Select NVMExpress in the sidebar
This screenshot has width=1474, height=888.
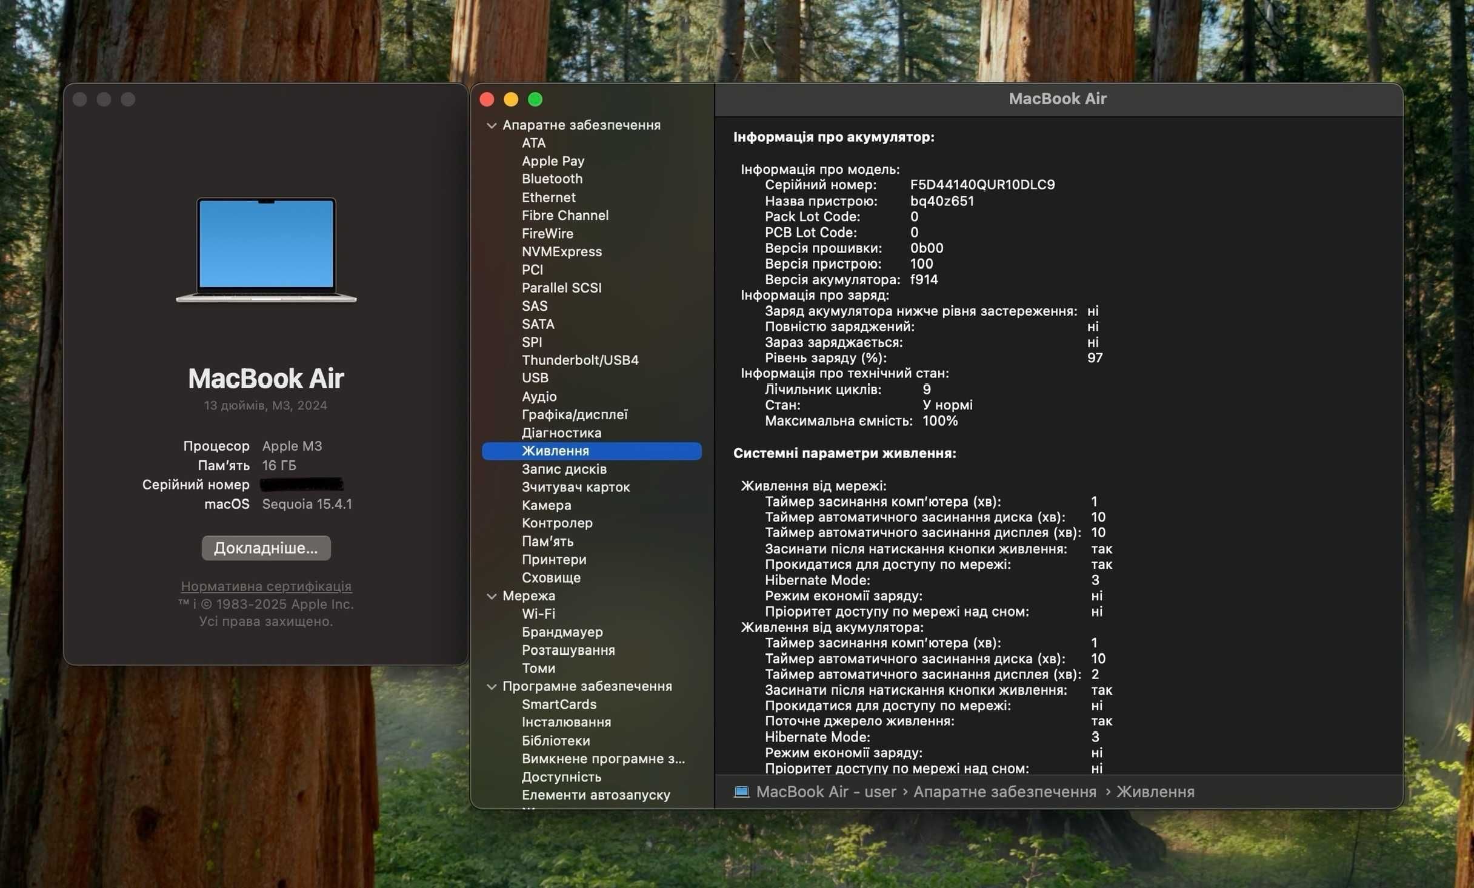click(x=562, y=251)
